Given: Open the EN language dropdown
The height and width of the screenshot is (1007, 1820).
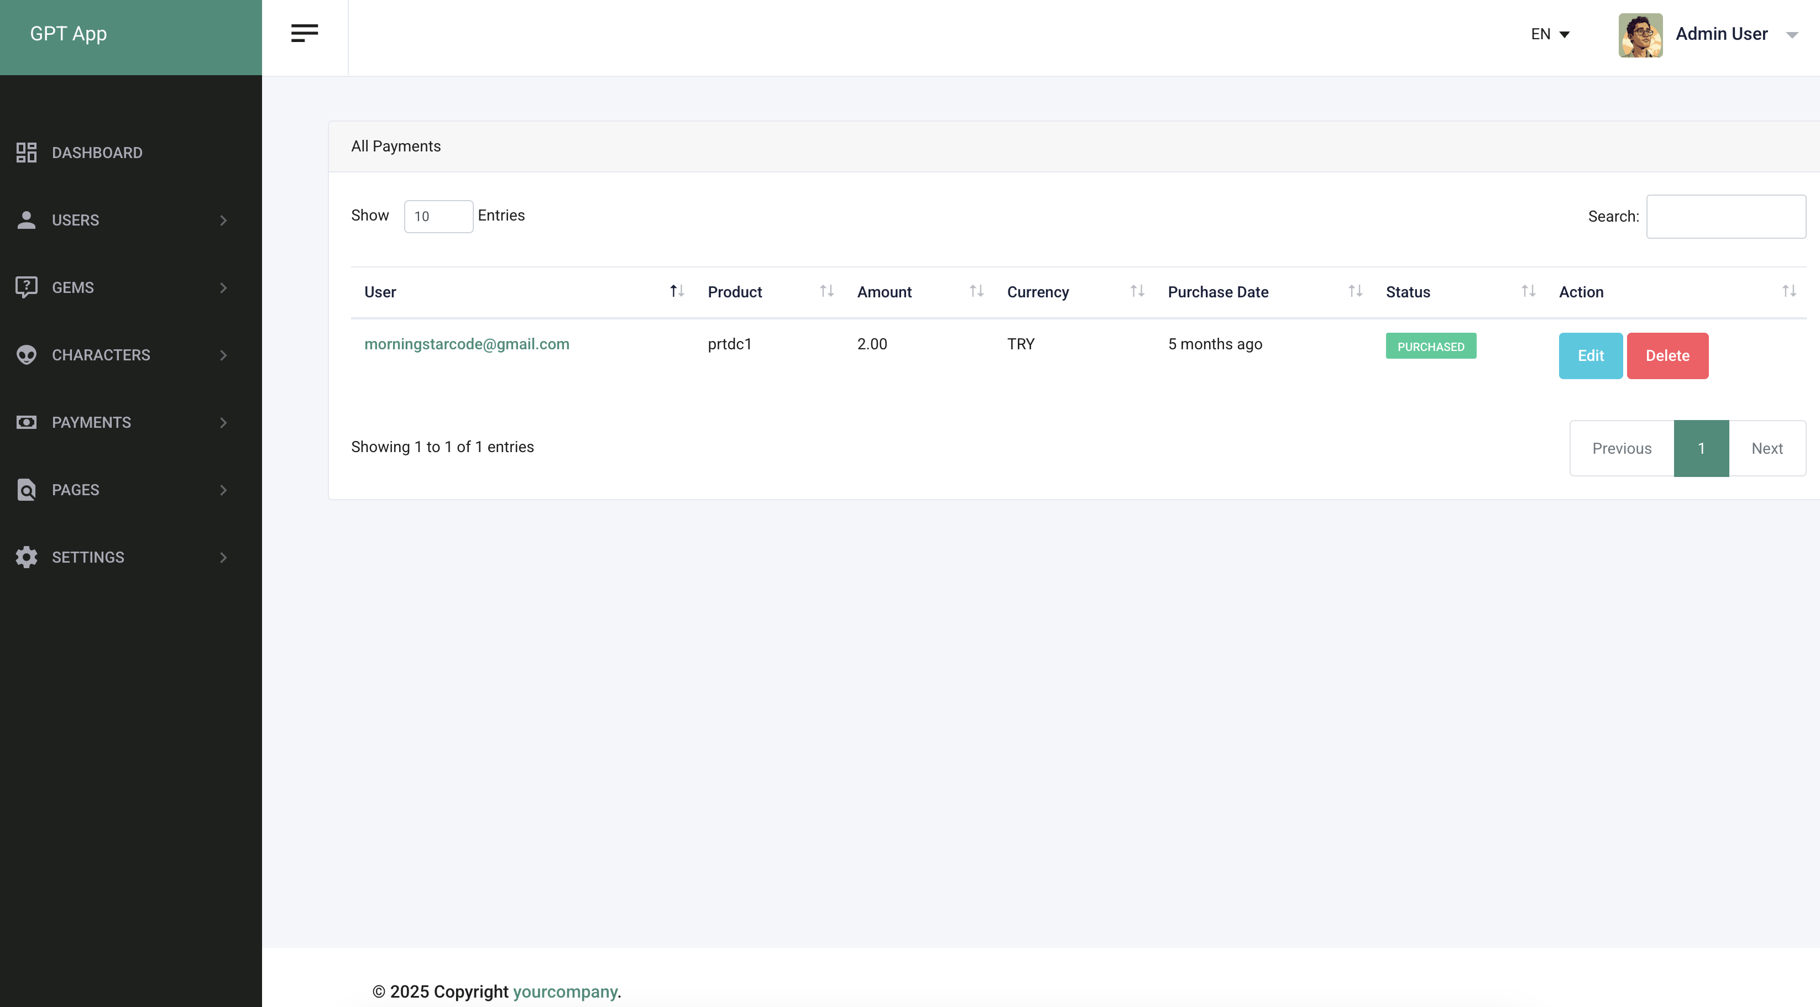Looking at the screenshot, I should (x=1550, y=34).
